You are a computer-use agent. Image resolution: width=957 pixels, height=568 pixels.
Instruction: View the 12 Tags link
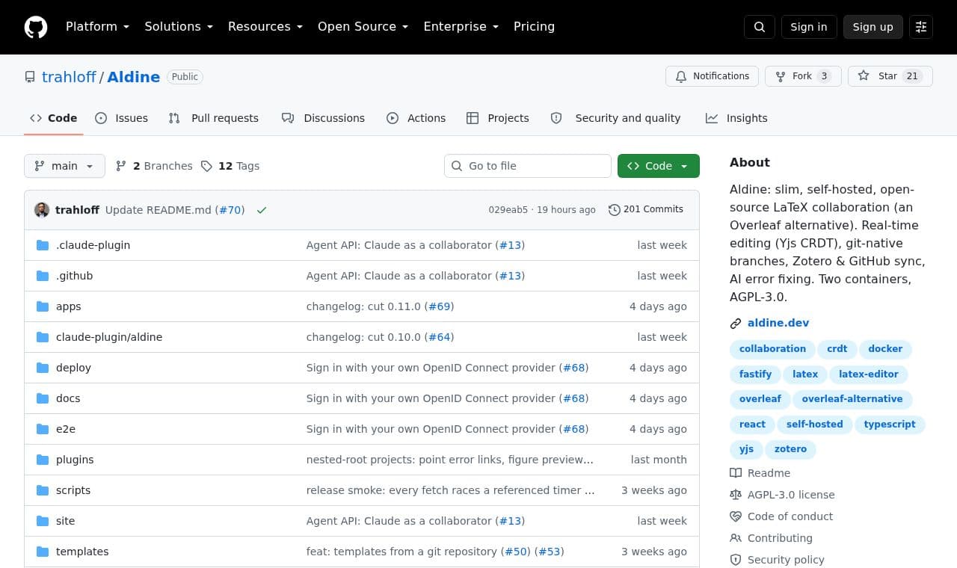230,166
